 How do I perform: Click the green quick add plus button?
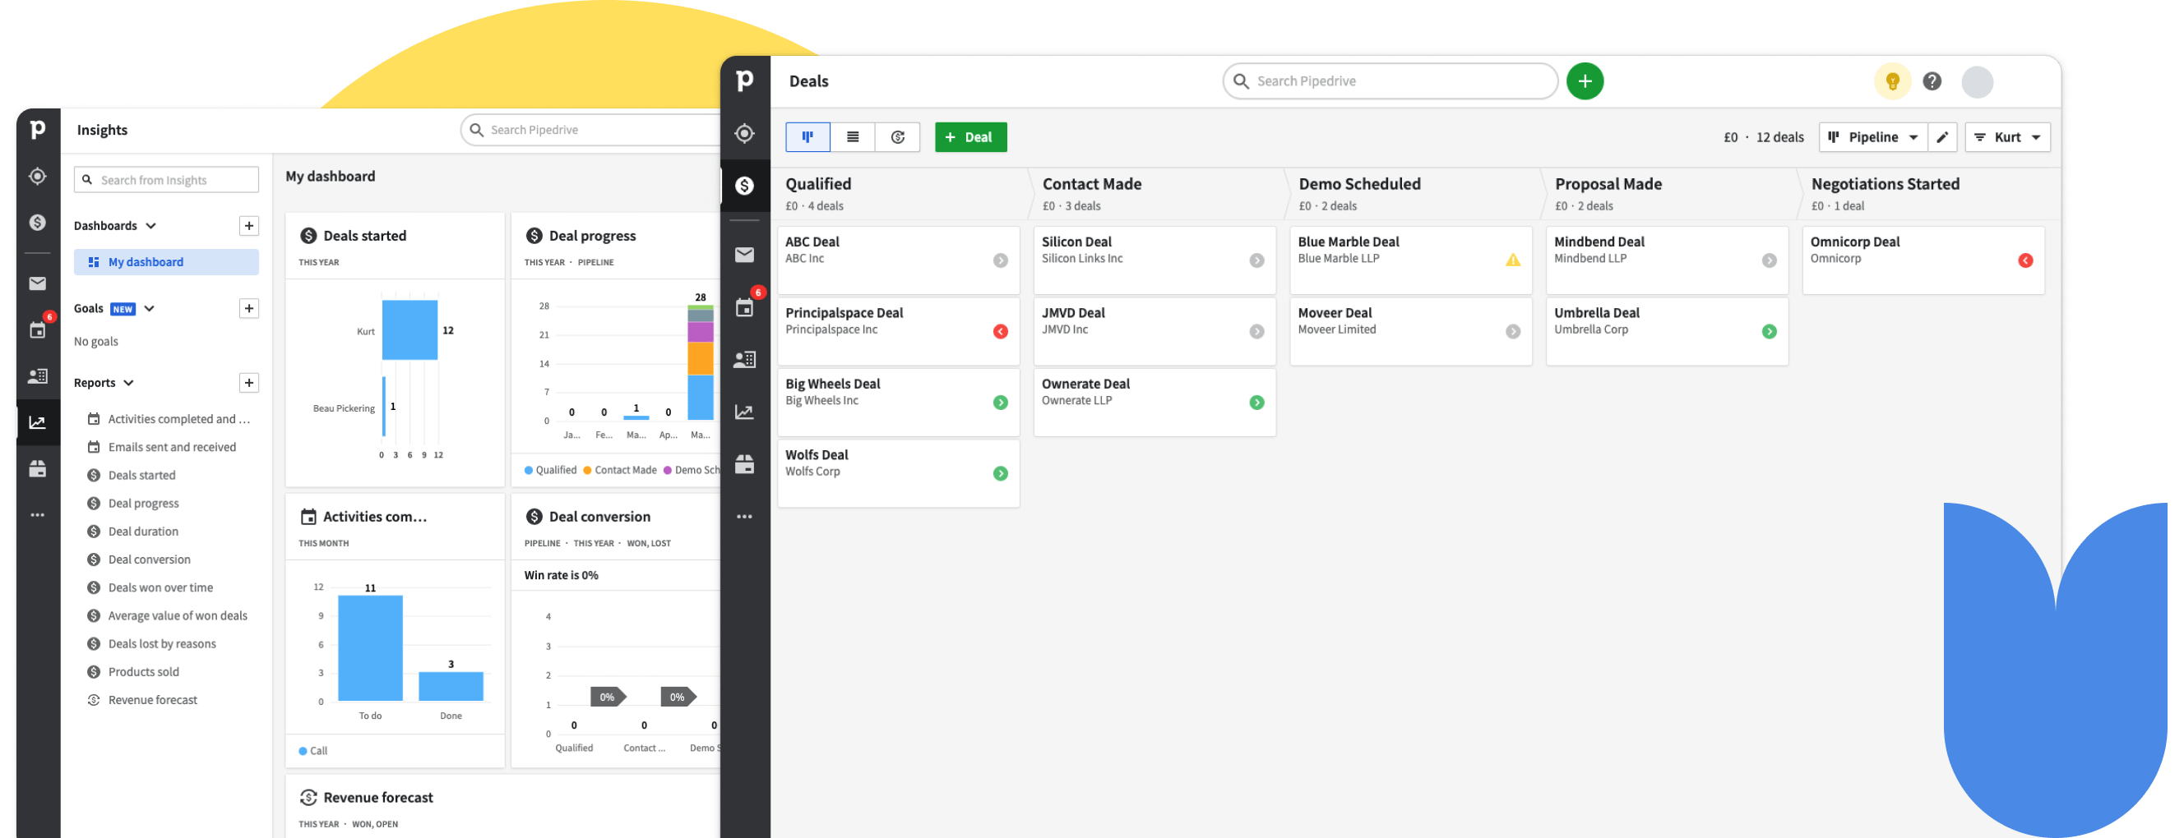(1584, 81)
